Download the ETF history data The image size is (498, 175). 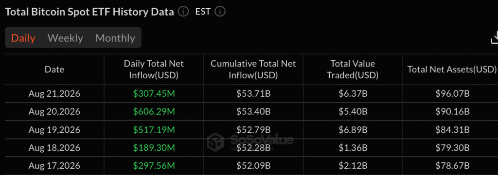(x=495, y=37)
